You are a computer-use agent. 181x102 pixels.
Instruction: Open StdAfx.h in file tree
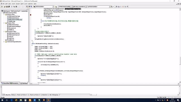tap(11, 30)
